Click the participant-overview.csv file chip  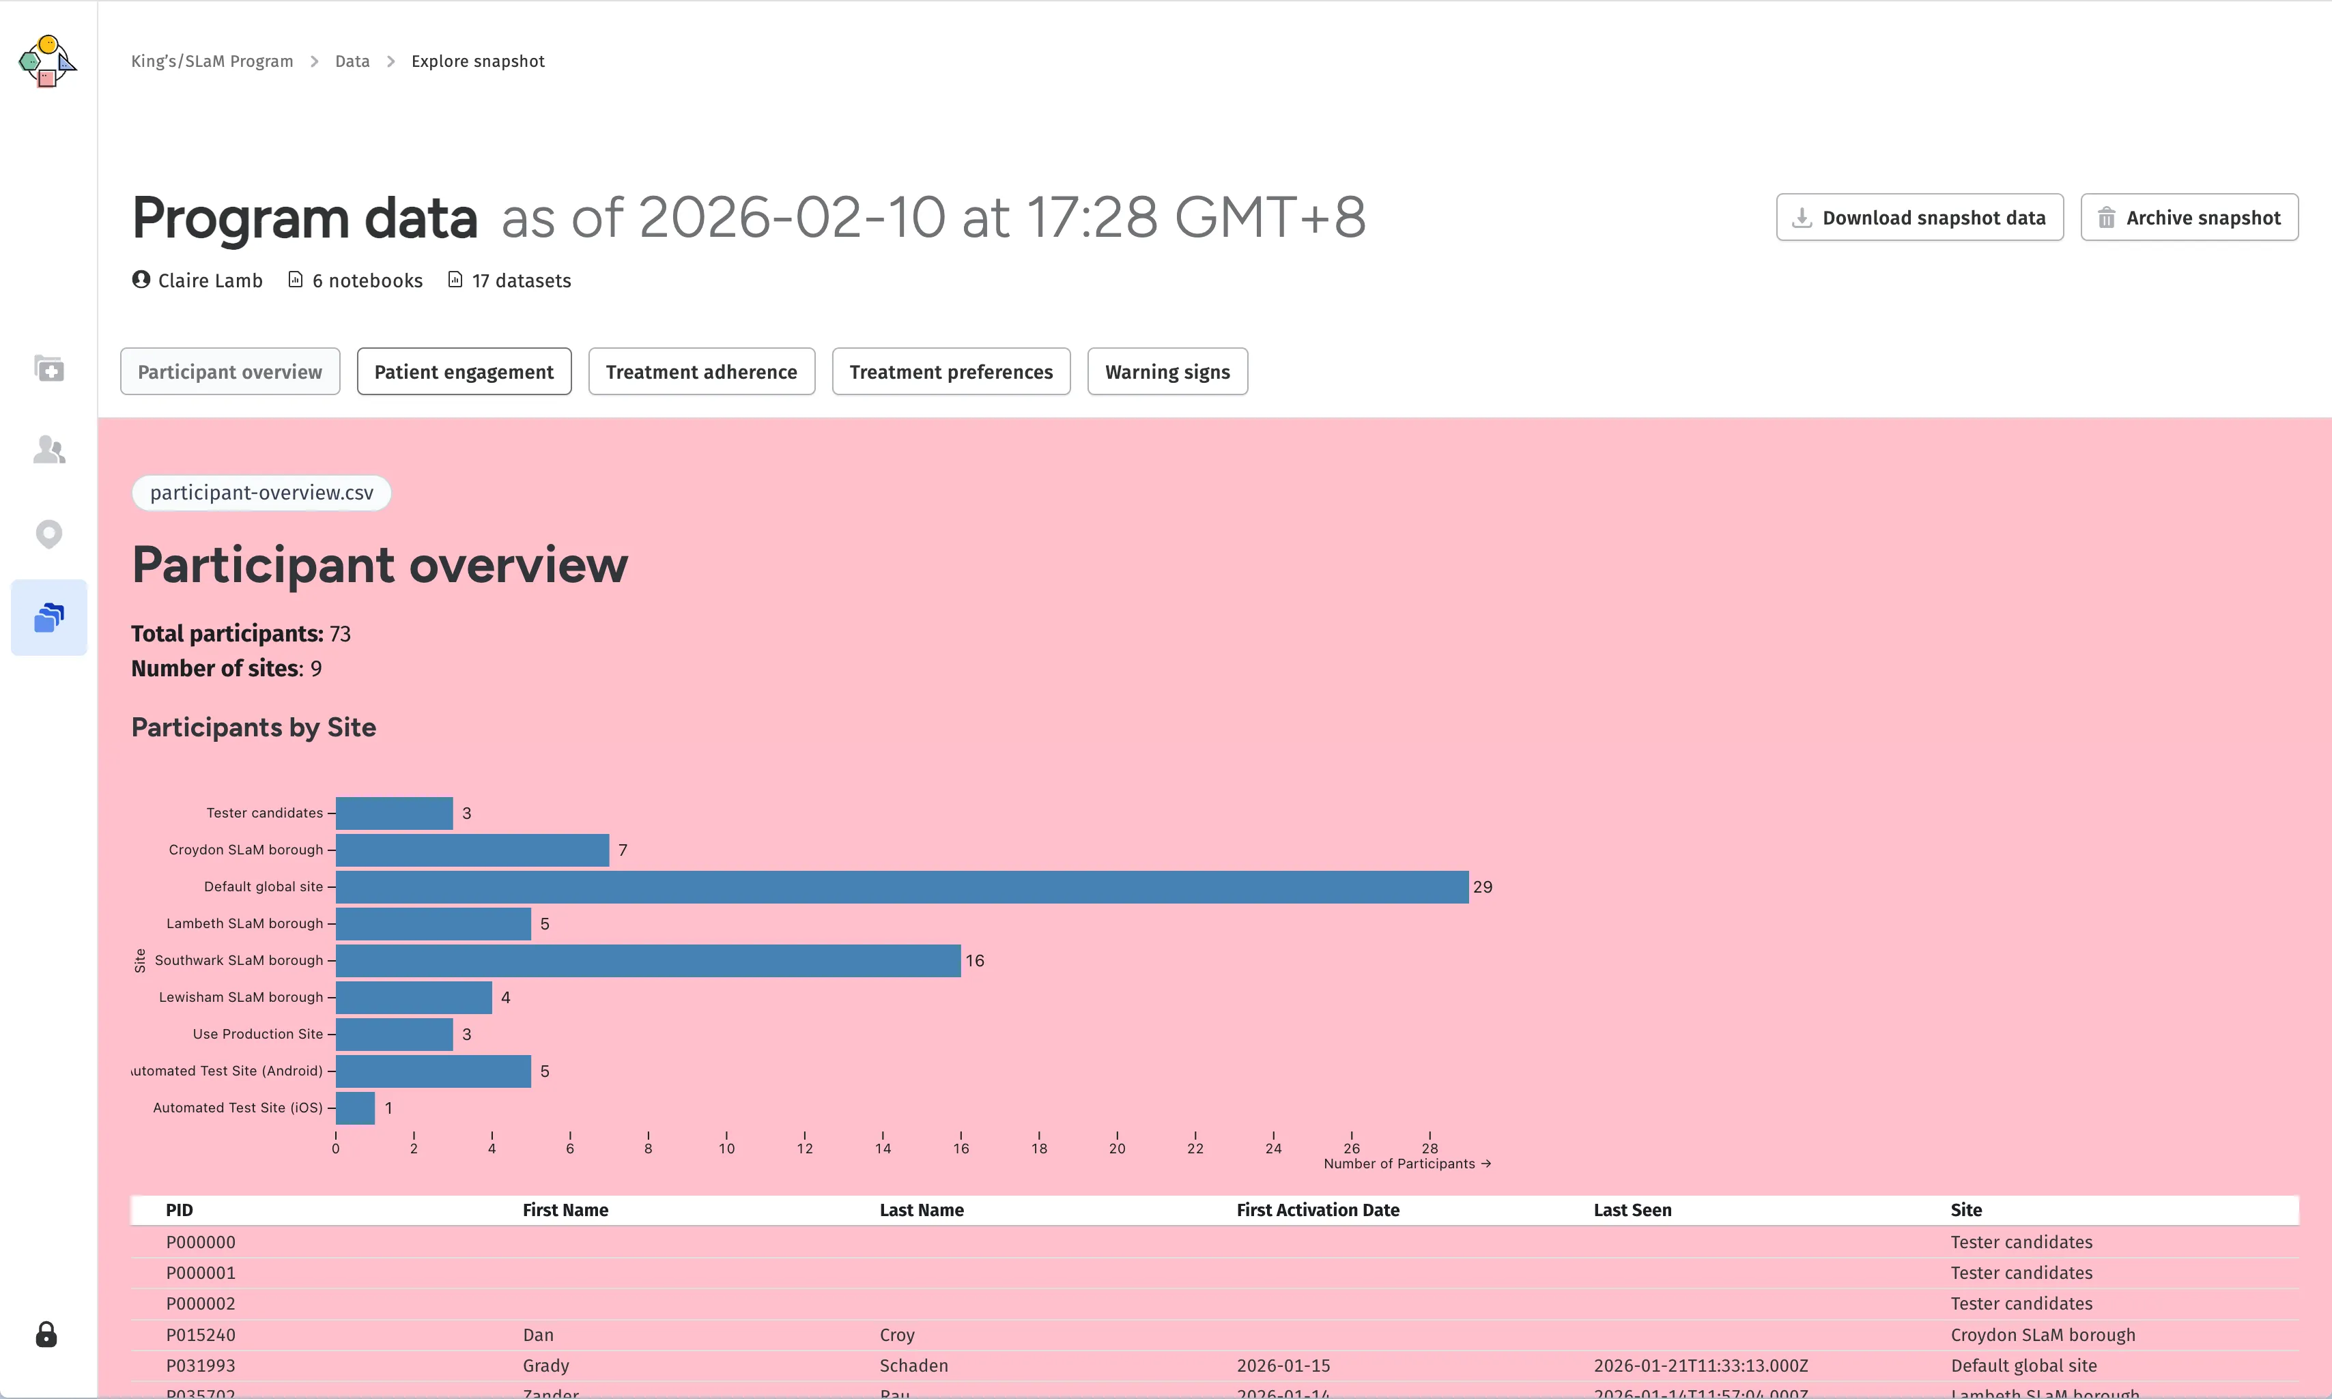(x=261, y=493)
